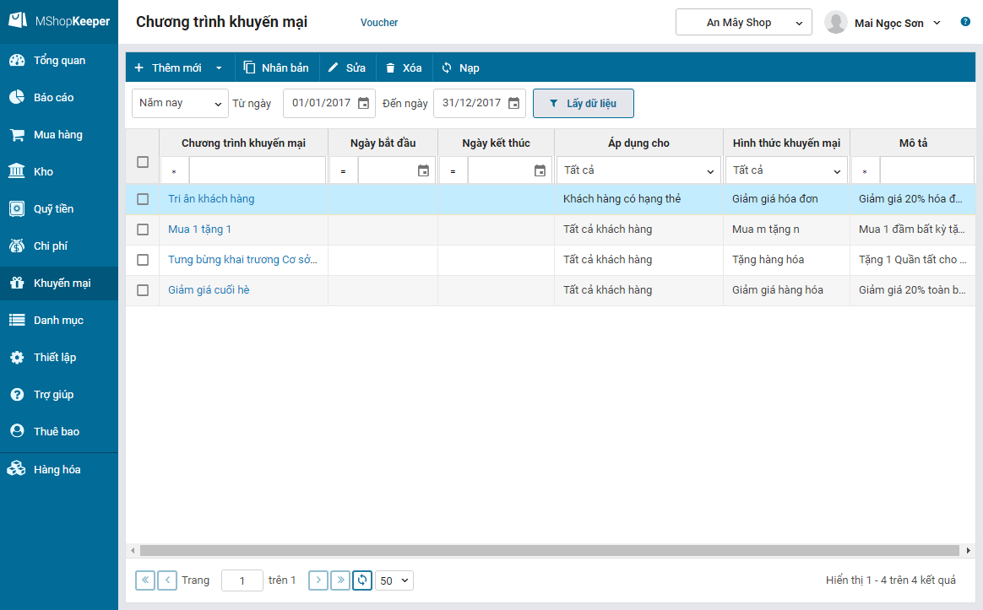Open the Tri ân khách hàng link
The width and height of the screenshot is (983, 610).
click(211, 199)
